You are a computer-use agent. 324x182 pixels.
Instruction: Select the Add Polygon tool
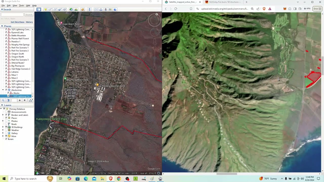[x=50, y=9]
